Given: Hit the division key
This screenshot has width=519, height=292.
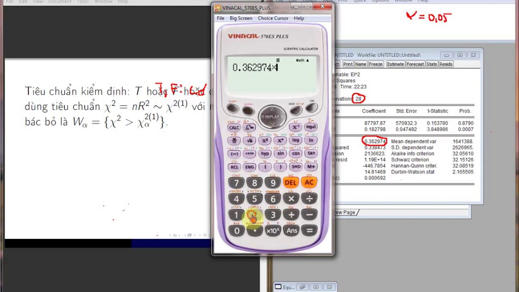Looking at the screenshot, I should (309, 199).
